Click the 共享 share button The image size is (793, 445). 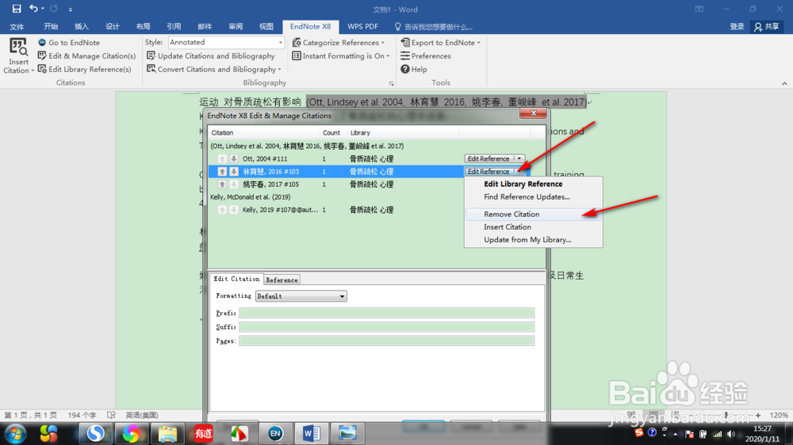pyautogui.click(x=767, y=27)
